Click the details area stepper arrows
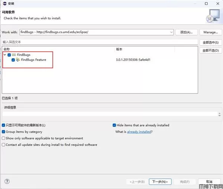This screenshot has width=223, height=189. point(219,114)
